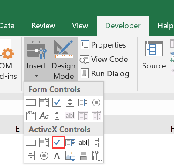The width and height of the screenshot is (174, 167).
Task: Insert Form Controls Button
Action: coord(31,102)
